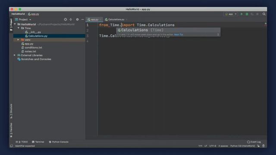
Task: Collapse the HelloWorld root folder
Action: [15, 24]
